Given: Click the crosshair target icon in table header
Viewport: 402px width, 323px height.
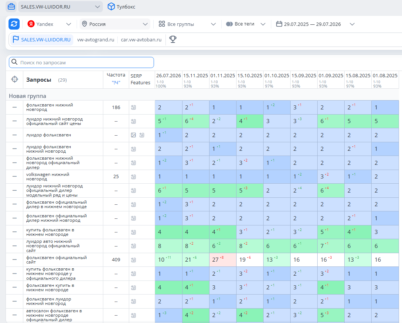Looking at the screenshot, I should pos(14,79).
